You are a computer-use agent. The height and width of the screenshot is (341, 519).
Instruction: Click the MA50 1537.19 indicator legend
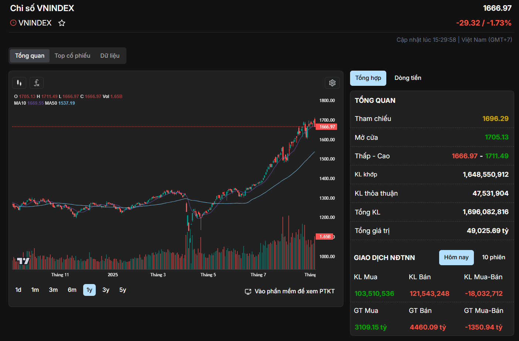(60, 103)
